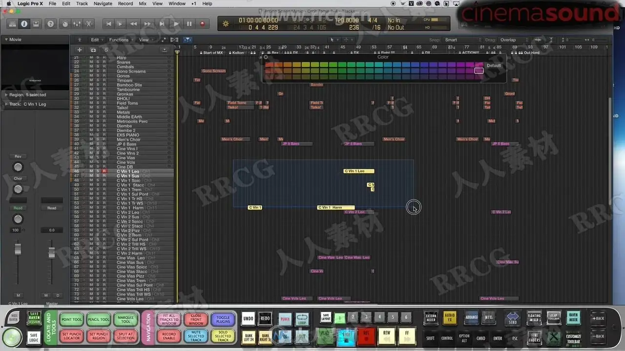Viewport: 625px width, 351px height.
Task: Click the red Record transport button
Action: tap(202, 24)
